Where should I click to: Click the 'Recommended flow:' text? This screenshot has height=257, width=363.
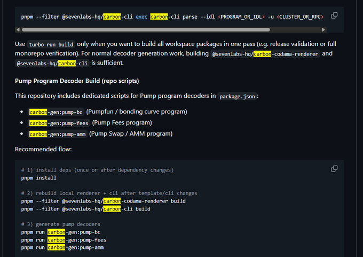click(43, 149)
